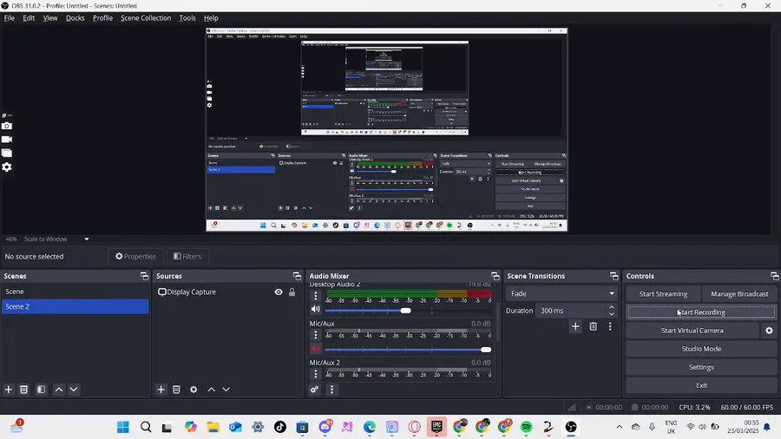Add a transition with the plus icon
781x439 pixels.
click(x=575, y=326)
